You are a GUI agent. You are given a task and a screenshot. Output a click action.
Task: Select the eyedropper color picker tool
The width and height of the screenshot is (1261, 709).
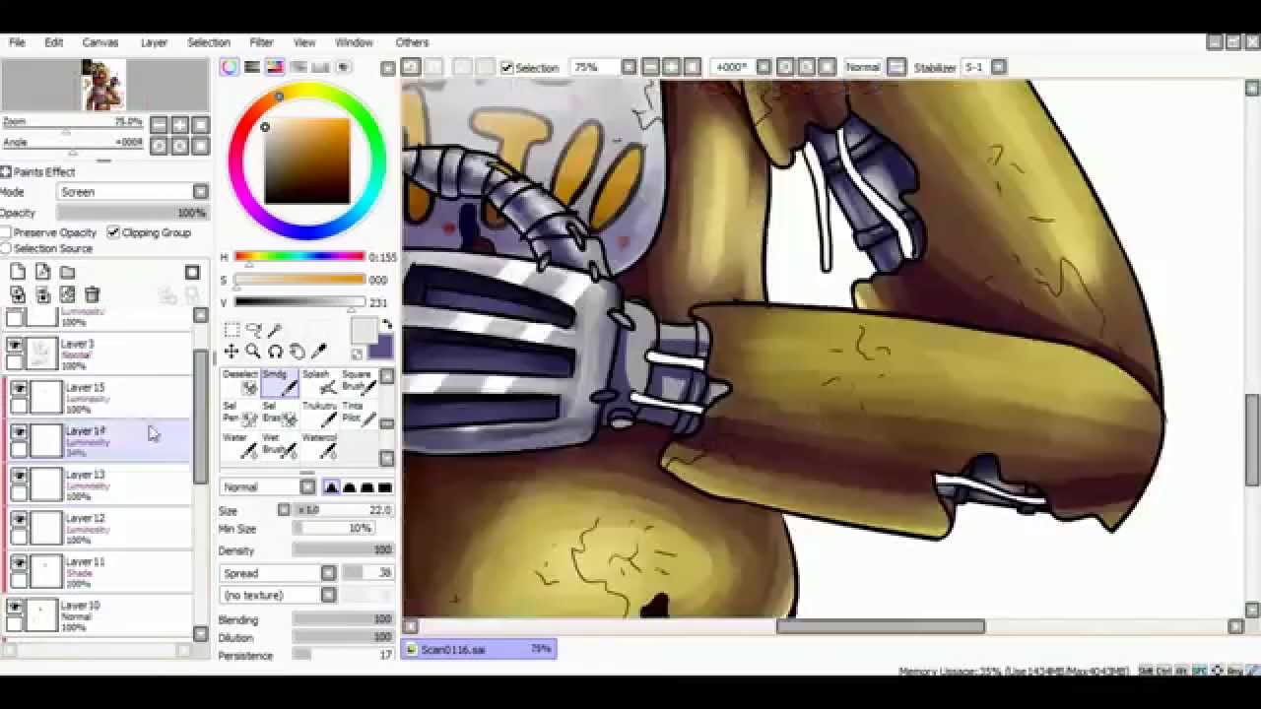[318, 352]
